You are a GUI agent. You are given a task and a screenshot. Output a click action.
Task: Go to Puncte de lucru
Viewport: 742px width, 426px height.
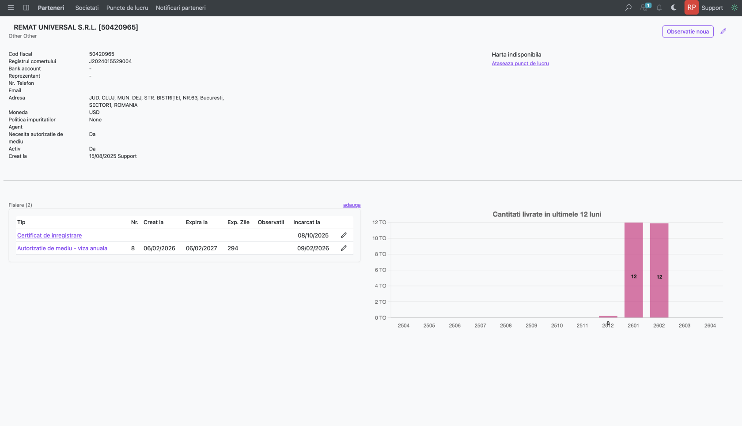[x=127, y=8]
